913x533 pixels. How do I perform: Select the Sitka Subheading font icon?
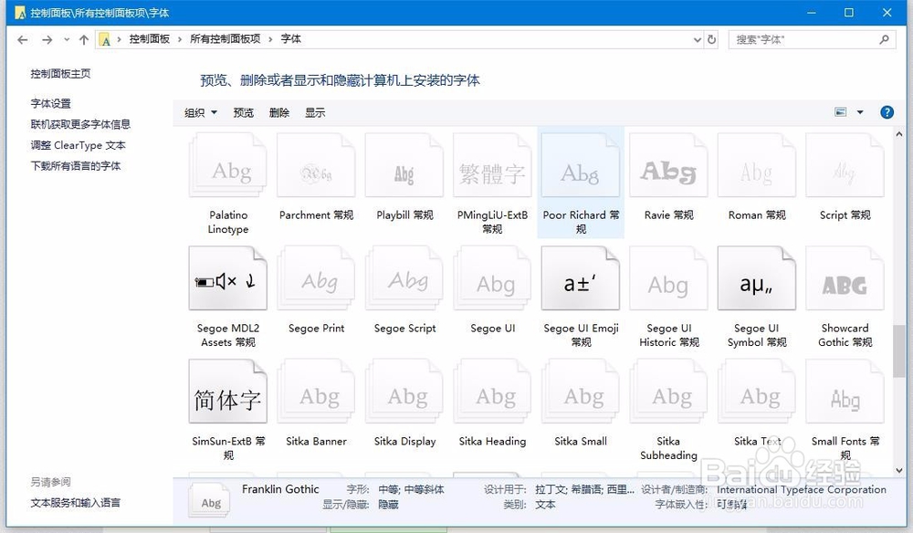669,392
